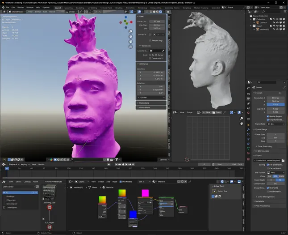
Task: Click zoom magnifier icon in image editor
Action: (x=242, y=119)
